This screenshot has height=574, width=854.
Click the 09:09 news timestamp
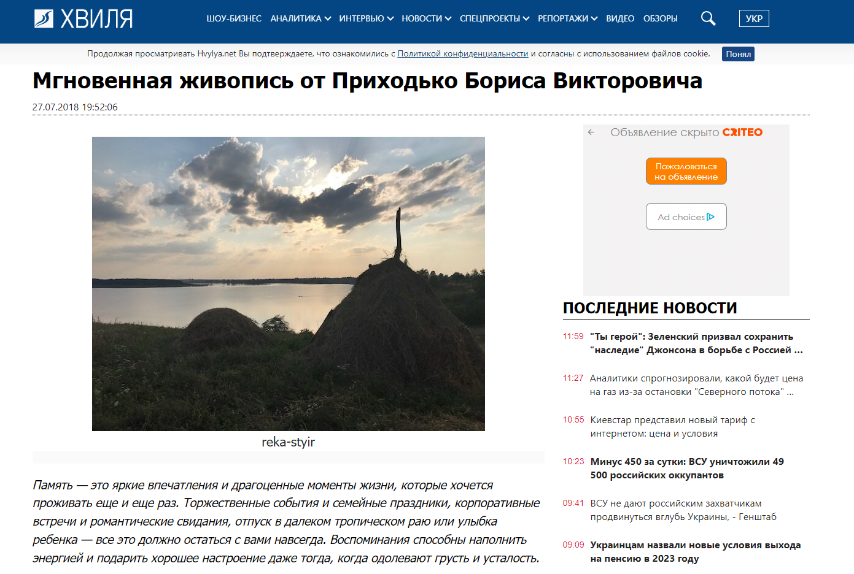point(573,545)
